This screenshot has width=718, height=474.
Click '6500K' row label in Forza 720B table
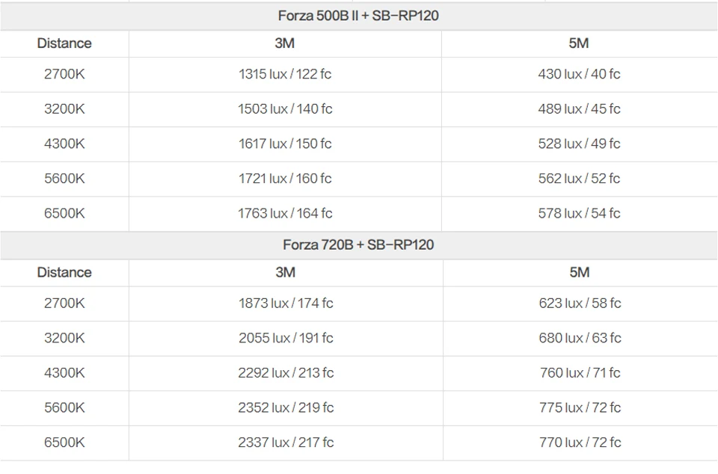64,442
